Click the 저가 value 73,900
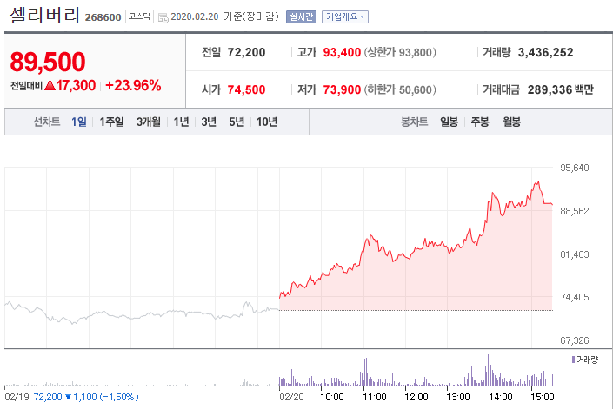Image resolution: width=613 pixels, height=409 pixels. coord(342,89)
